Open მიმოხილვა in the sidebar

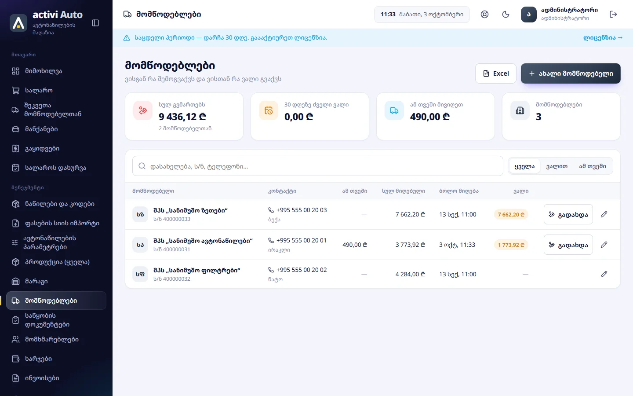tap(56, 71)
